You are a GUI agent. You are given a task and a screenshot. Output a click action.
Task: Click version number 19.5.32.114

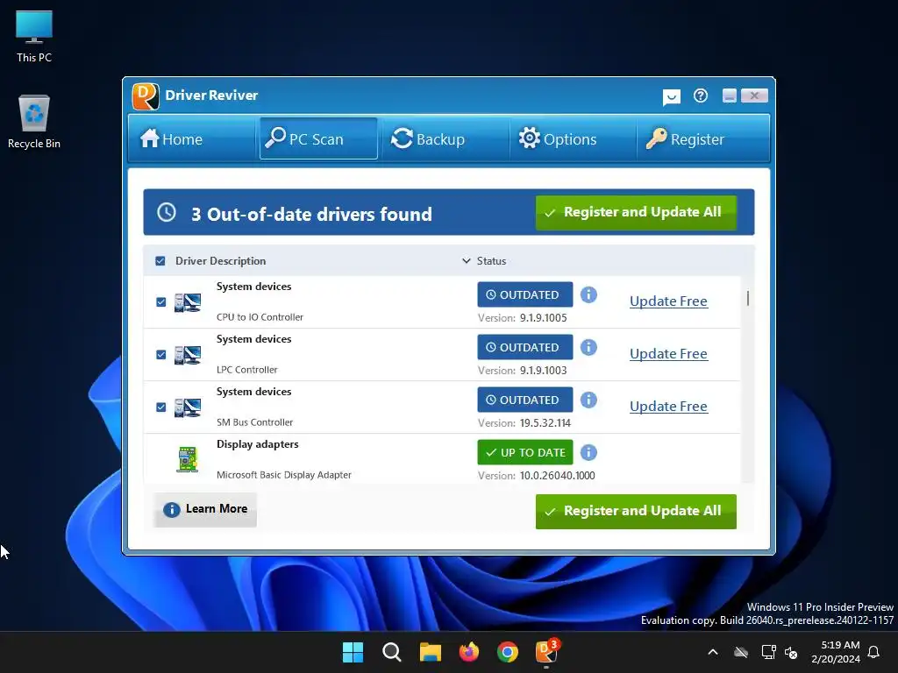pos(545,423)
